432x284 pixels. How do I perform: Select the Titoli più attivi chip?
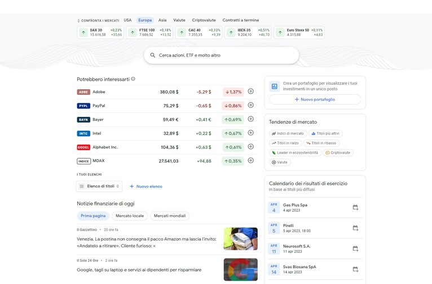pyautogui.click(x=325, y=133)
